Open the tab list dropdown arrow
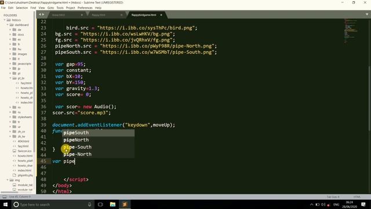The width and height of the screenshot is (371, 209). [367, 15]
